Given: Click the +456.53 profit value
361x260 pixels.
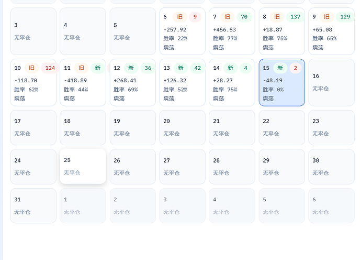Looking at the screenshot, I should coord(224,30).
